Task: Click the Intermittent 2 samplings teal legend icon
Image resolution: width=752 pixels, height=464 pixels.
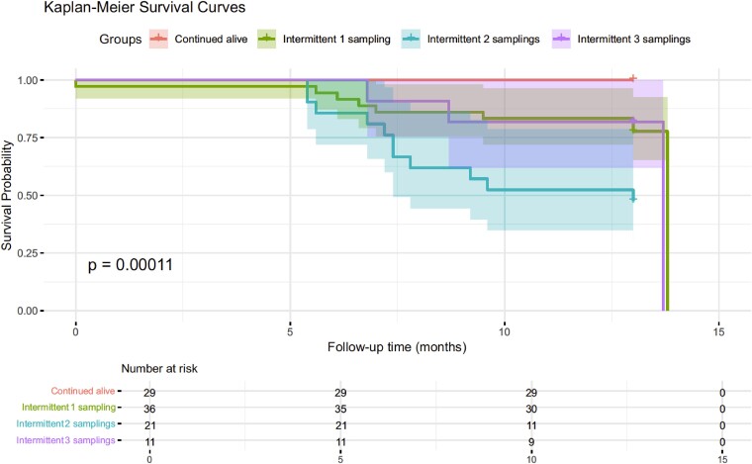Action: [x=412, y=39]
